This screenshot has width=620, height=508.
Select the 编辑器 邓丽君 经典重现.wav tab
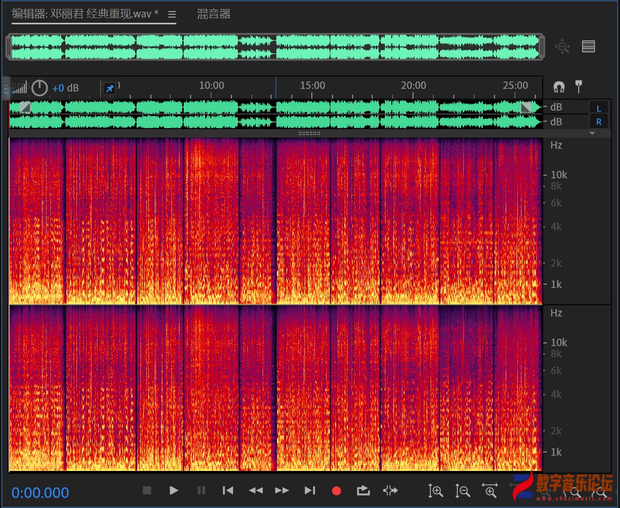(85, 14)
